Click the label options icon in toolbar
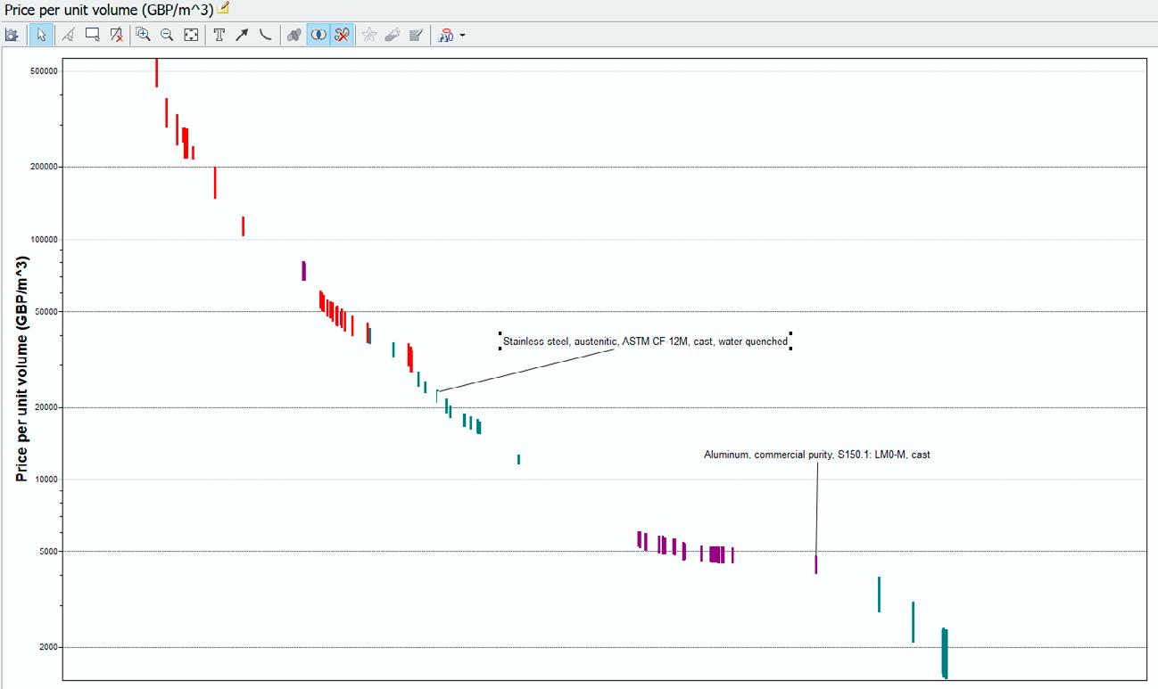The height and width of the screenshot is (689, 1158). 447,35
